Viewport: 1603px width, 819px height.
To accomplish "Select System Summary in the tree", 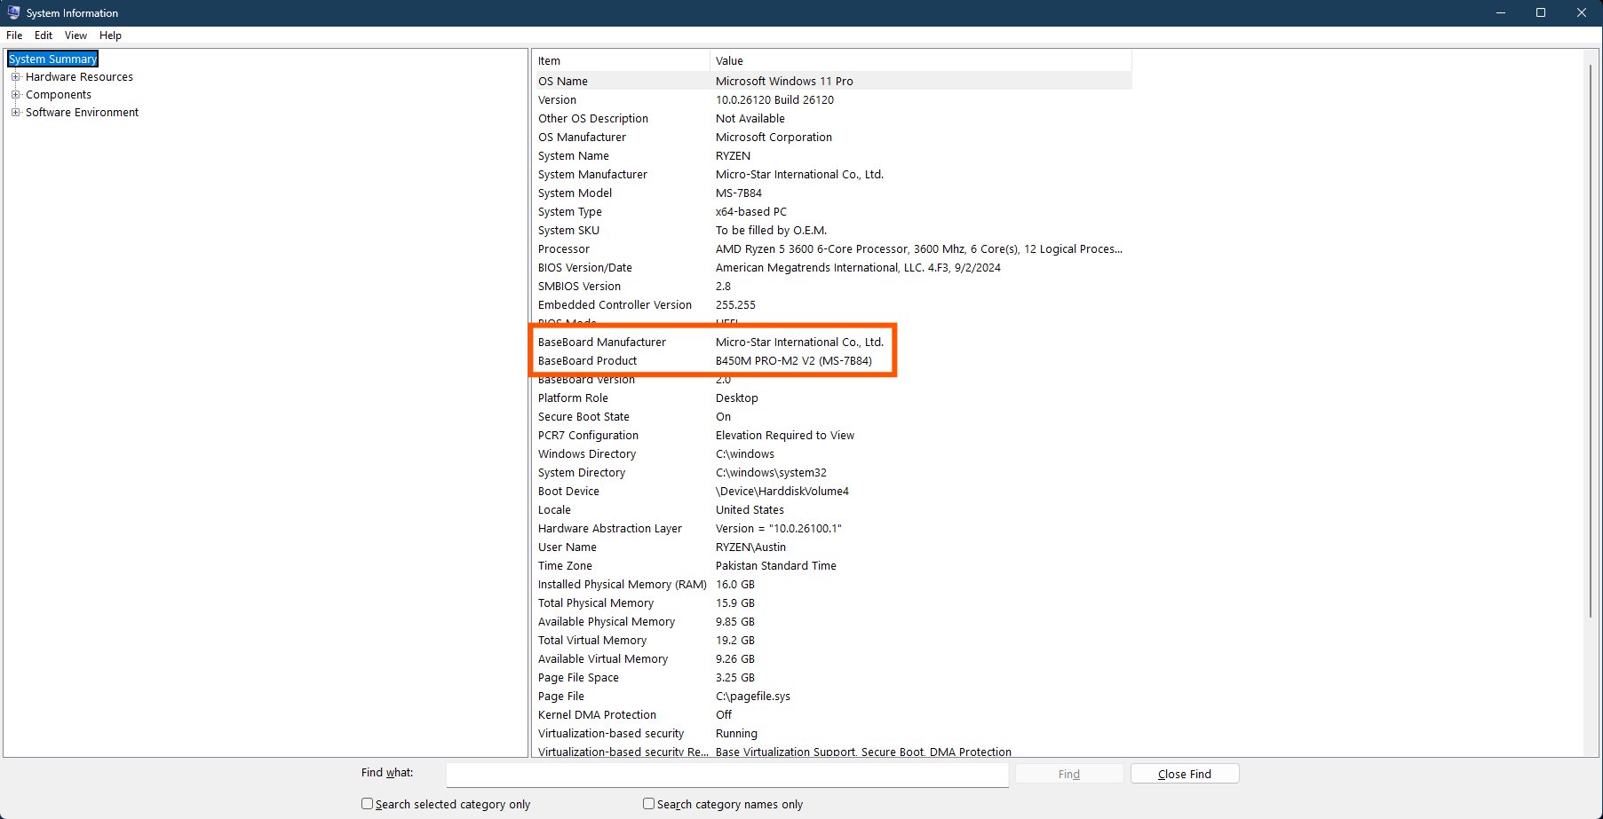I will click(x=52, y=59).
